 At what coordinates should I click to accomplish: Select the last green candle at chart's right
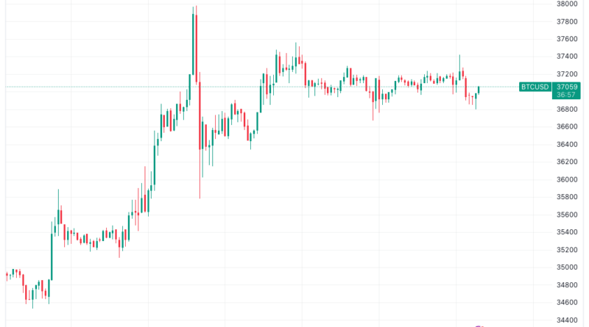(479, 90)
